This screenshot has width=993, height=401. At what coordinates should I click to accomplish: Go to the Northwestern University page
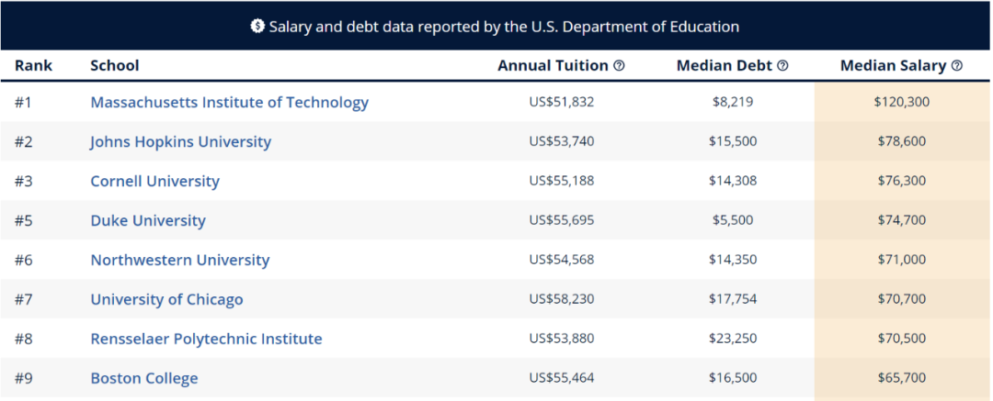pos(179,261)
